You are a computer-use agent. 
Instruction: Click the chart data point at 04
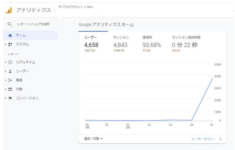[x=192, y=120]
